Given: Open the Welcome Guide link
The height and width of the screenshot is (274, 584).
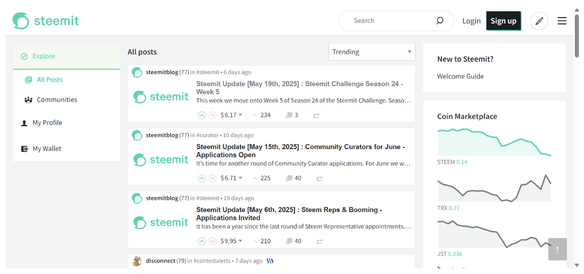Looking at the screenshot, I should pos(460,76).
